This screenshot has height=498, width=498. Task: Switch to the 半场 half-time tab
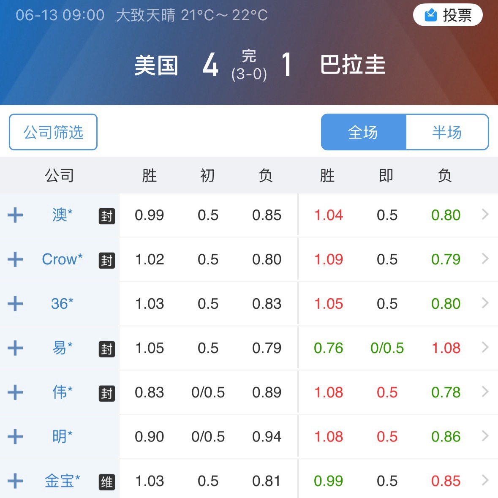tap(447, 132)
